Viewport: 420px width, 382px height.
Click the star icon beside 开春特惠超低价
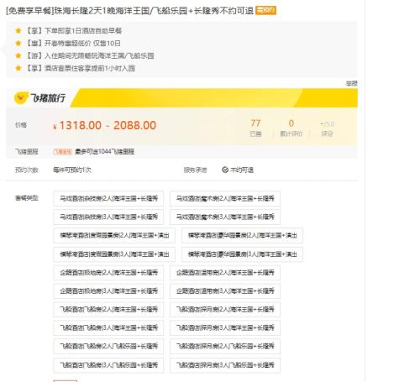pos(18,43)
